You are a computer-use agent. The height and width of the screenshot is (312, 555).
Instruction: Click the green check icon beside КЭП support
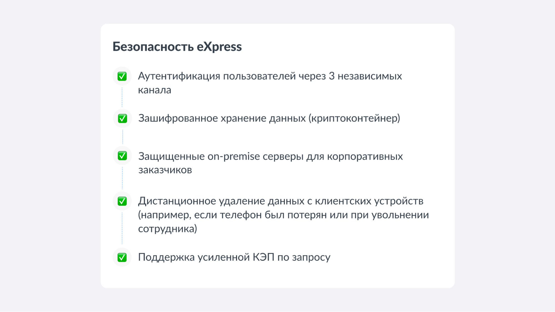tap(122, 257)
